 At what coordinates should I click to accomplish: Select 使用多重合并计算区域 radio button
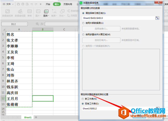(83, 34)
